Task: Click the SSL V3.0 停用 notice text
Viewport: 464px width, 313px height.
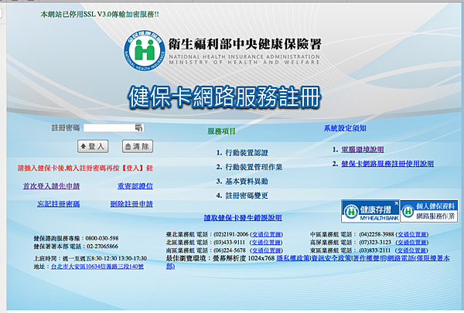Action: [x=100, y=14]
